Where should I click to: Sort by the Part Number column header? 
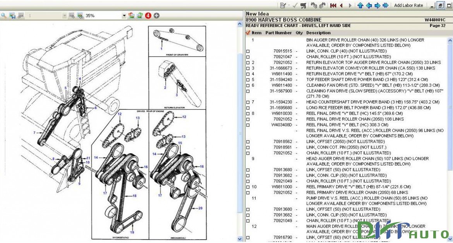278,33
